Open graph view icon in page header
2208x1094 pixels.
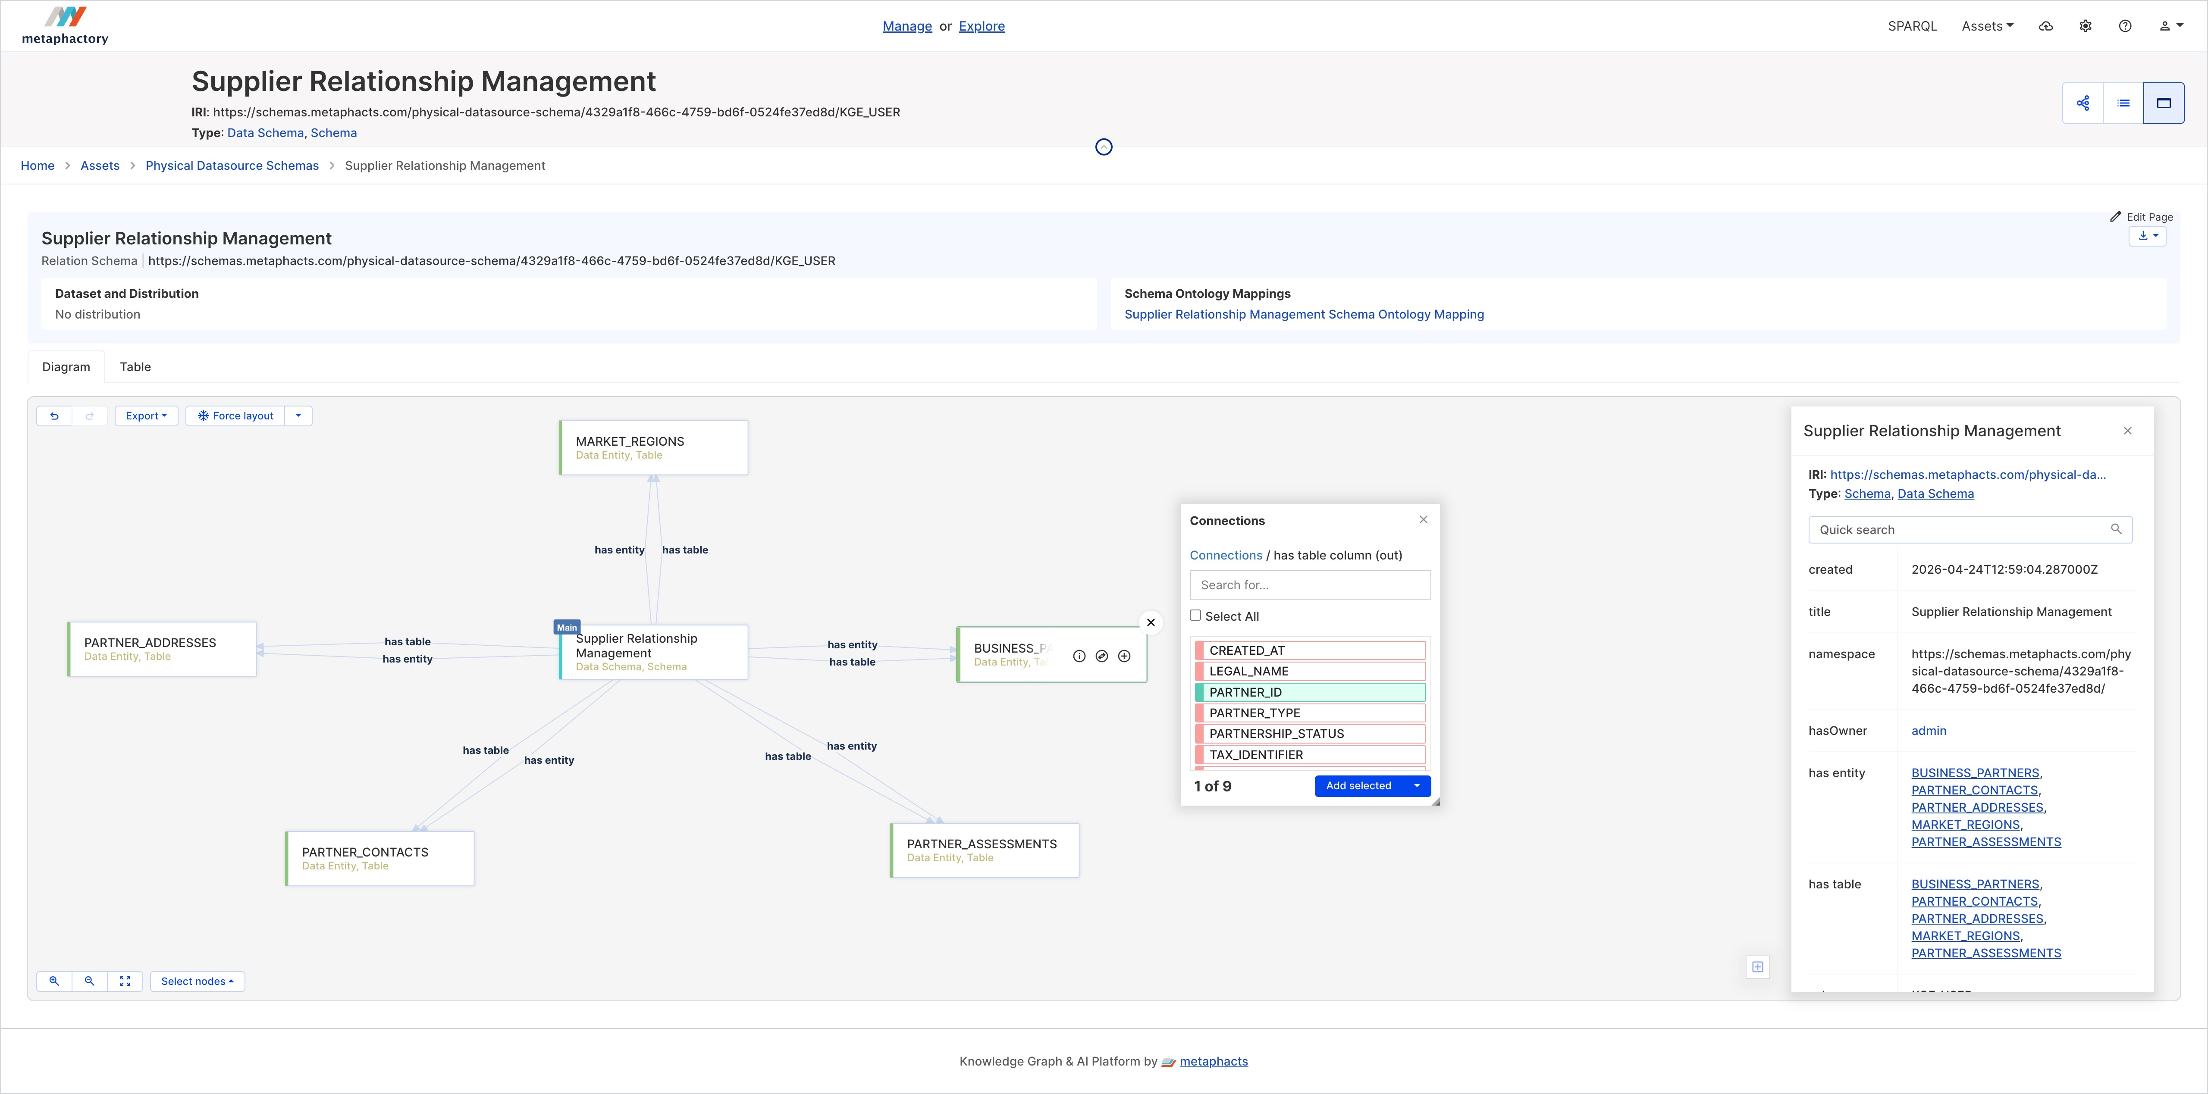click(2083, 103)
